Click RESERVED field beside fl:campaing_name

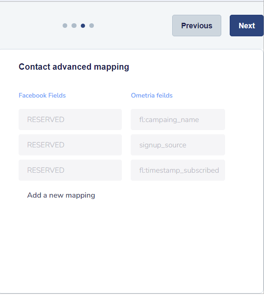pyautogui.click(x=70, y=119)
